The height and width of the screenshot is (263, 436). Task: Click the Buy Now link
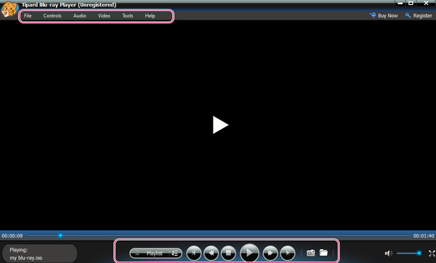(384, 15)
